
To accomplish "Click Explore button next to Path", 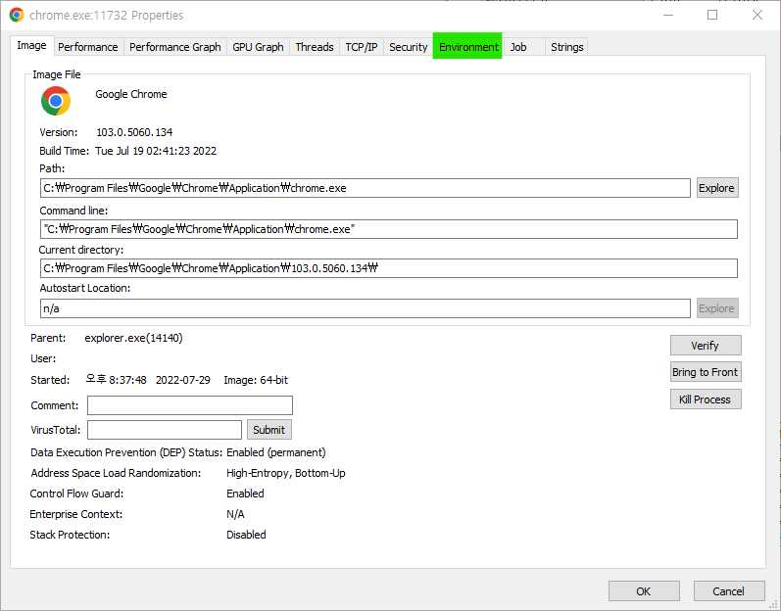I will coord(717,188).
